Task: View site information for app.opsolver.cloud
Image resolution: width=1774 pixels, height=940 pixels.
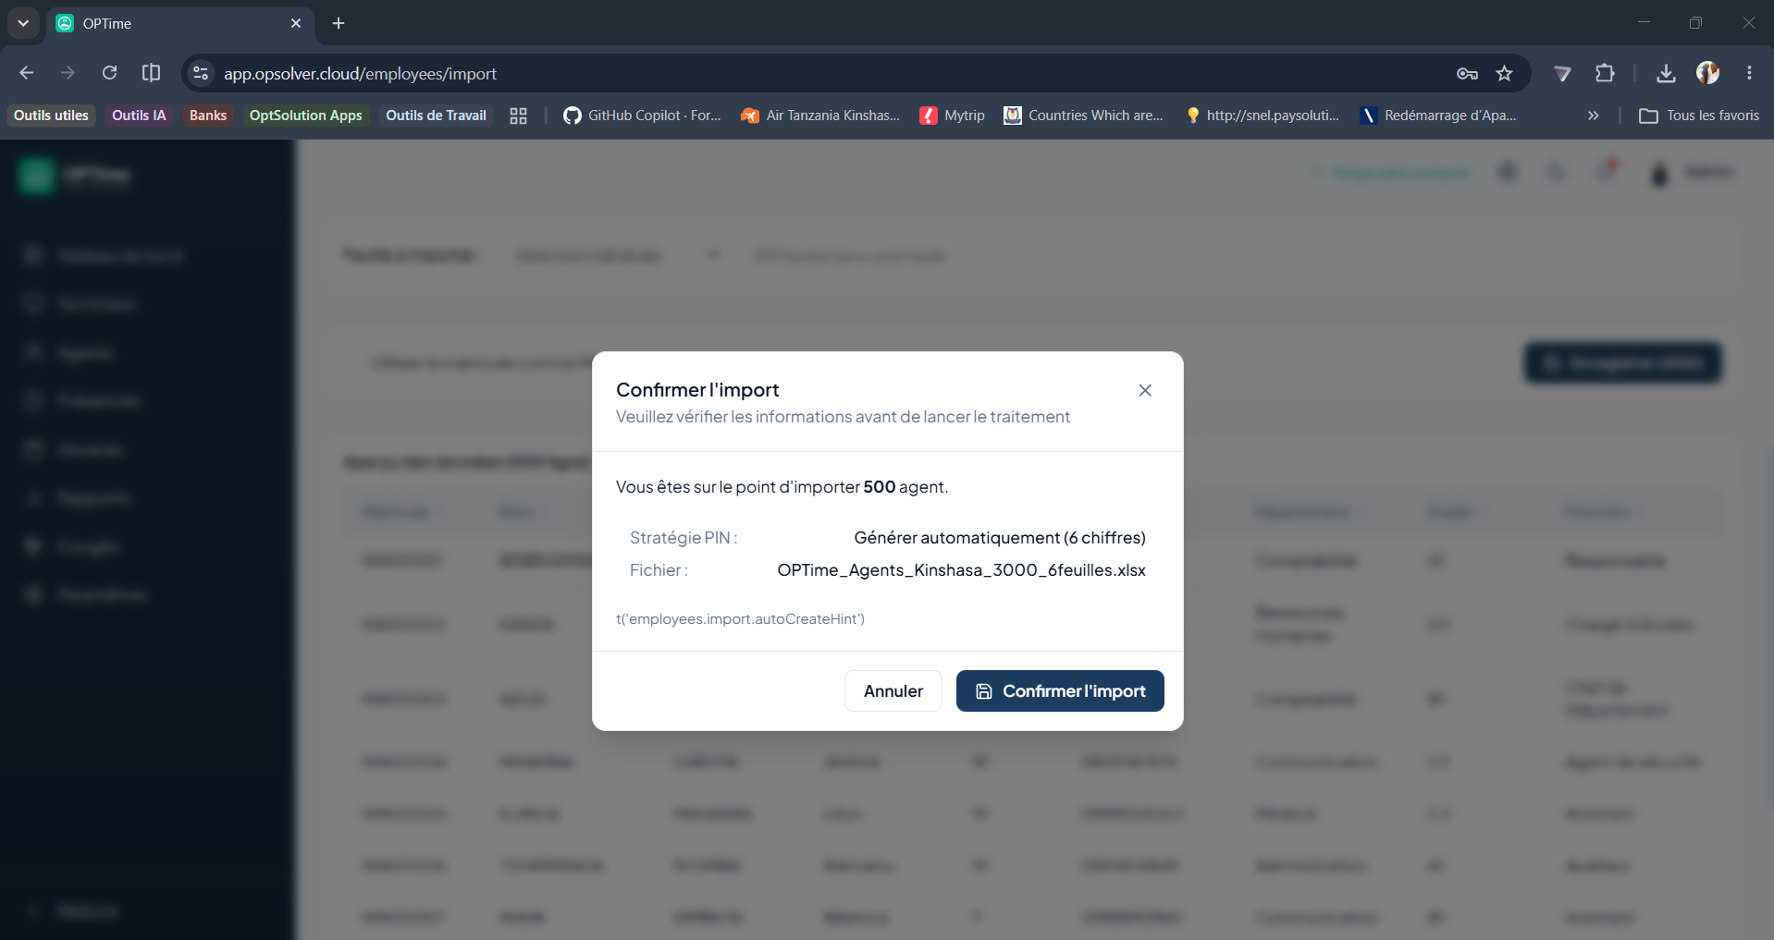Action: (x=200, y=73)
